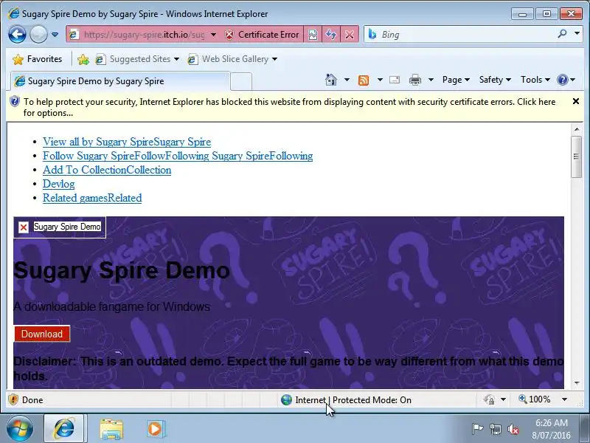This screenshot has width=590, height=443.
Task: Expand the Feeds dropdown arrow
Action: [380, 80]
